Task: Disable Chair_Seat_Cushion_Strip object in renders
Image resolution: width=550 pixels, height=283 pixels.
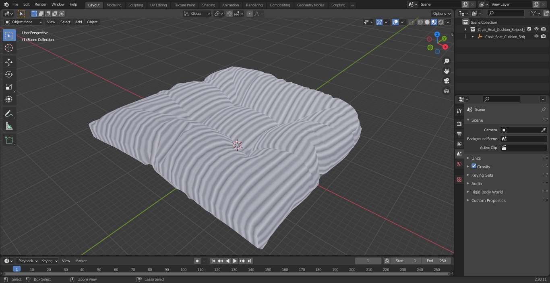Action: coord(544,36)
